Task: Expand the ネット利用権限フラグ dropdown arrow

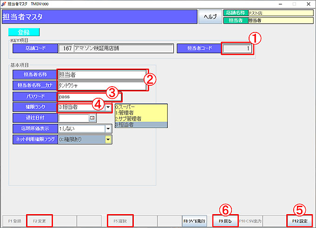Action: pos(108,139)
